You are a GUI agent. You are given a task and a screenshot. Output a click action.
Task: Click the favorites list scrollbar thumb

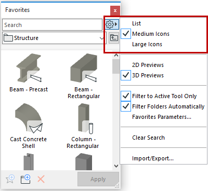coord(116,66)
